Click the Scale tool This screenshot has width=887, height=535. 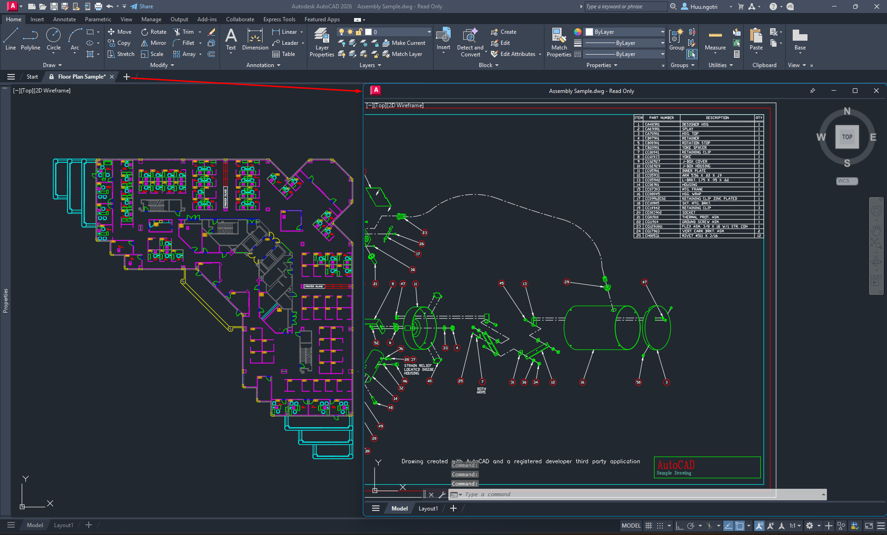(x=152, y=54)
